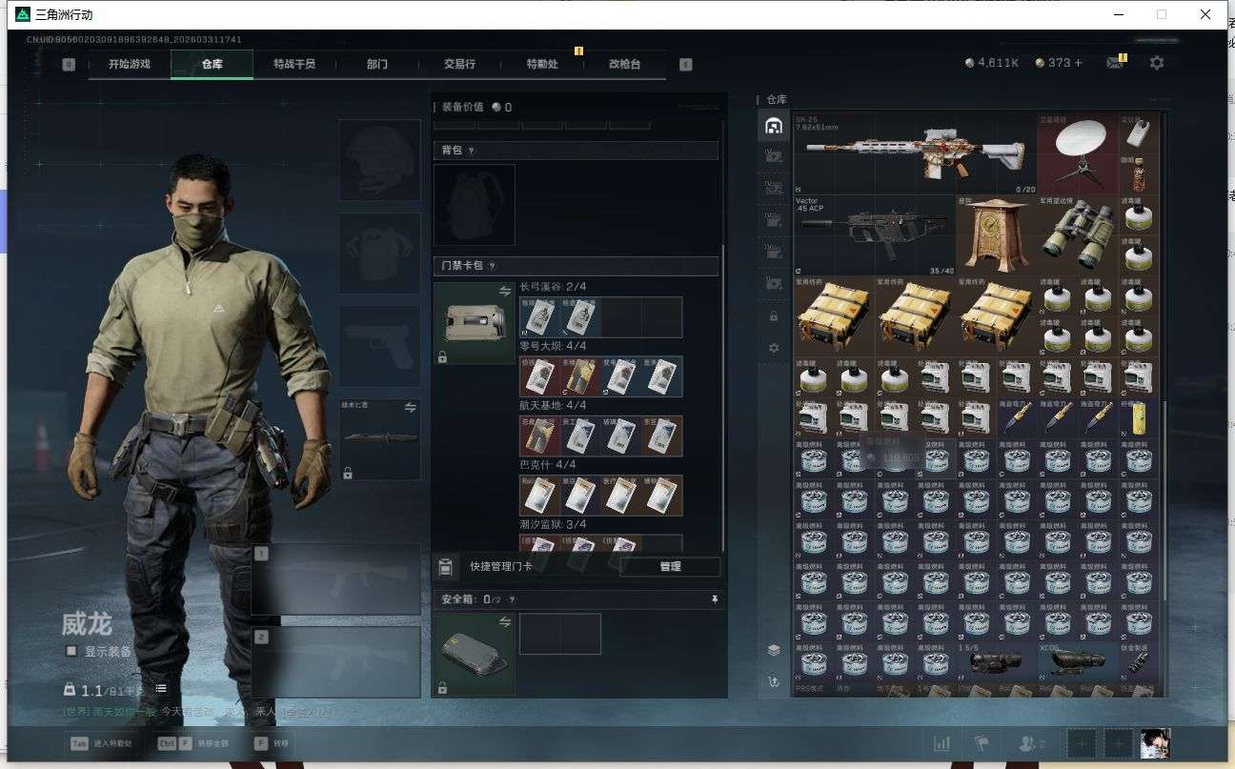Open the 开始游戏 tab

(x=130, y=64)
